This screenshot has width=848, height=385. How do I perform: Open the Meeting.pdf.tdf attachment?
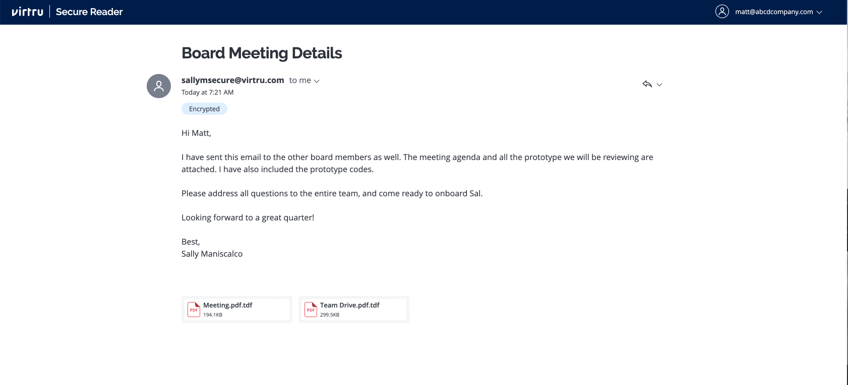pyautogui.click(x=237, y=309)
